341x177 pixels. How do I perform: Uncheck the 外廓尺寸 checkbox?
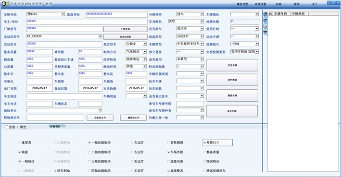(x=204, y=142)
